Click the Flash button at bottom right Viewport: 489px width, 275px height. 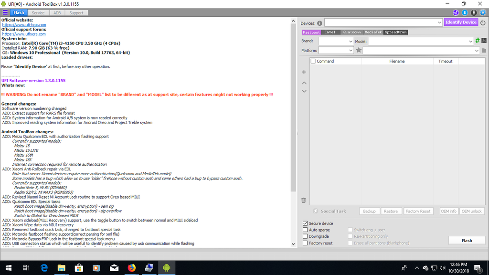pyautogui.click(x=467, y=241)
